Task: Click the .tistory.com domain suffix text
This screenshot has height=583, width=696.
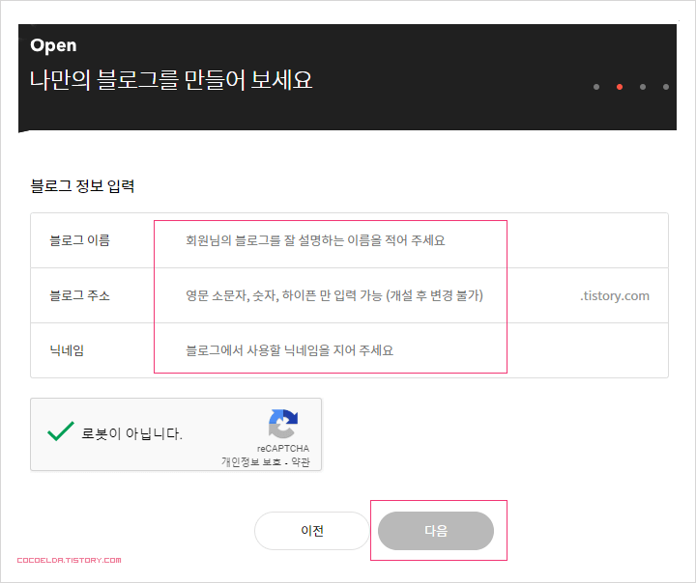Action: click(x=615, y=295)
